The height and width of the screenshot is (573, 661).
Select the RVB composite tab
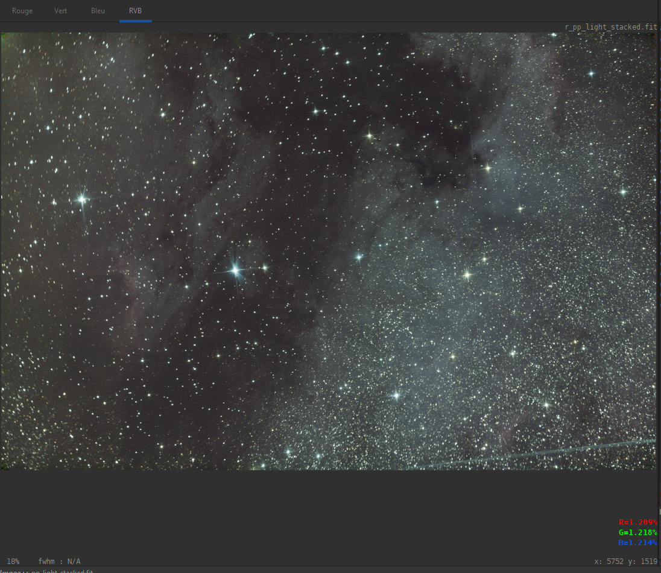pyautogui.click(x=135, y=11)
